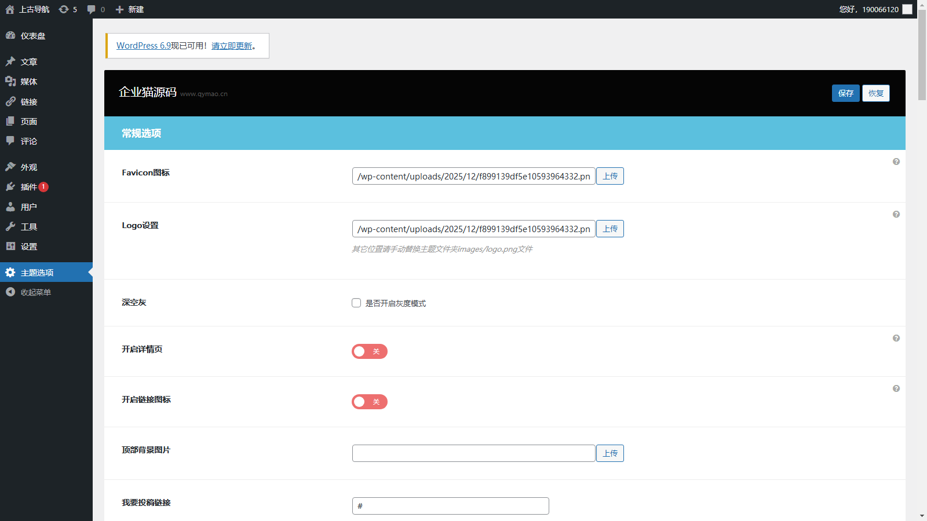Image resolution: width=927 pixels, height=521 pixels.
Task: Click the help icon beside Favicon图标 row
Action: pyautogui.click(x=896, y=162)
